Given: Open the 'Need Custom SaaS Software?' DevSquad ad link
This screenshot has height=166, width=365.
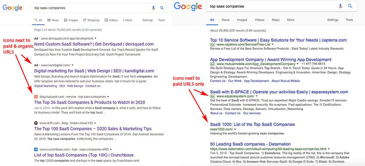Looking at the screenshot, I should pos(94,44).
